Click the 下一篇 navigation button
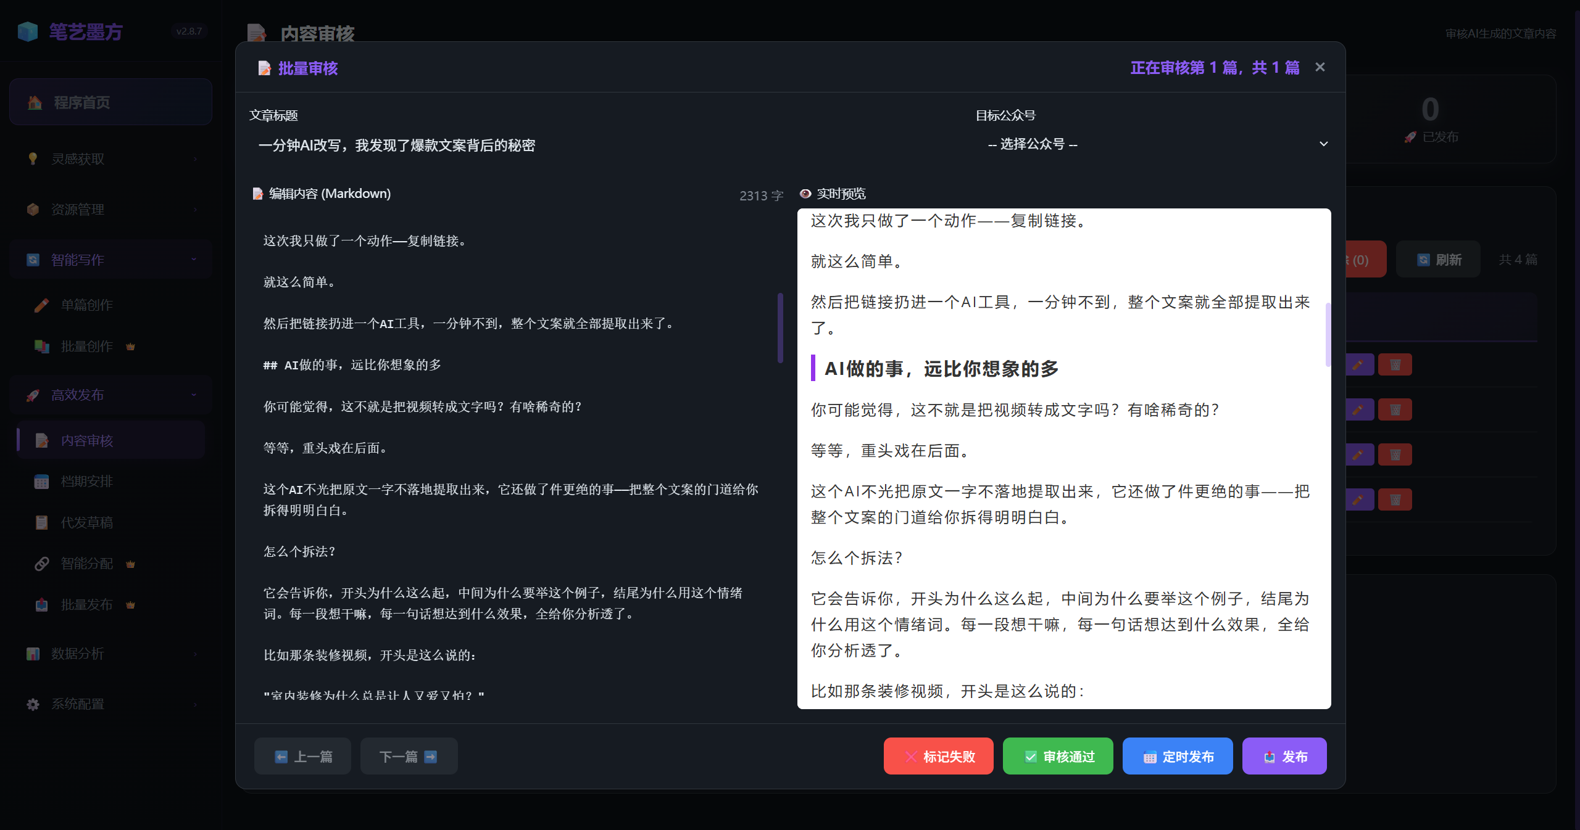Screen dimensions: 1580x830 tap(409, 756)
